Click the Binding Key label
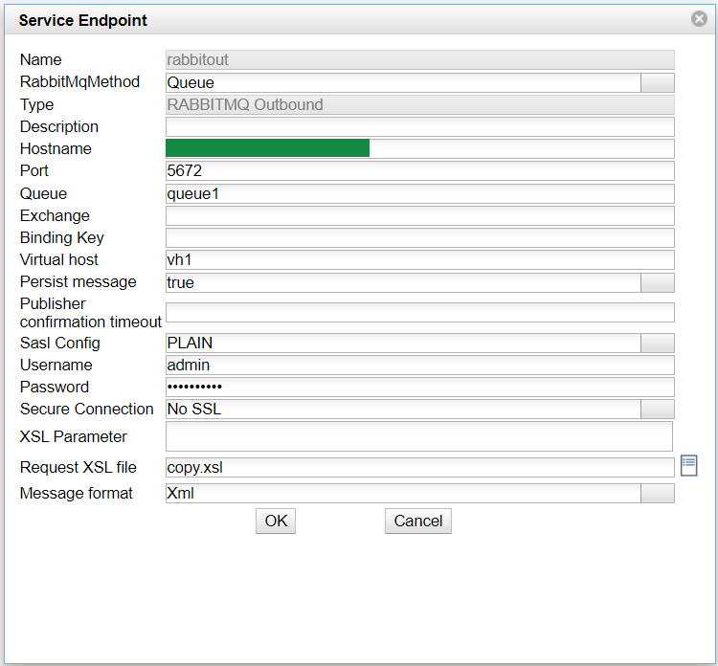The image size is (718, 666). [x=62, y=238]
